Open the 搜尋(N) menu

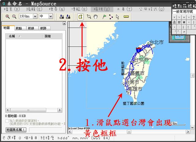pyautogui.click(x=57, y=9)
